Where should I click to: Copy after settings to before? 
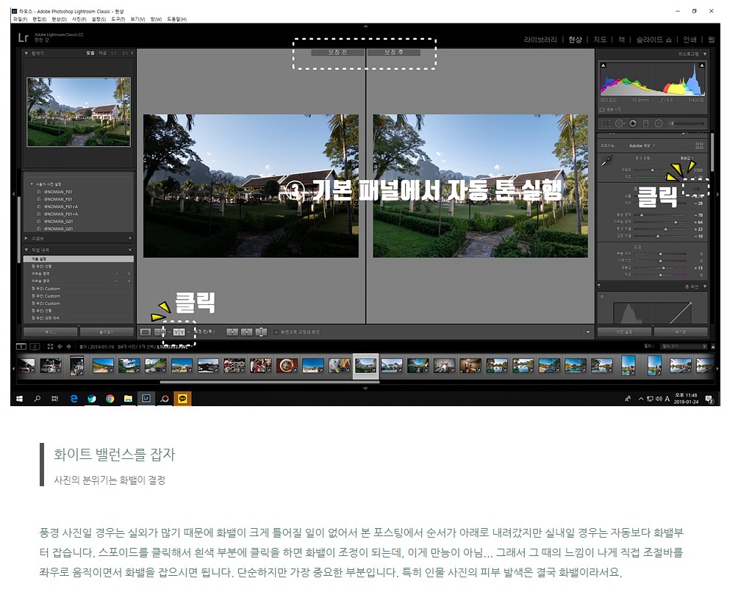[x=247, y=332]
